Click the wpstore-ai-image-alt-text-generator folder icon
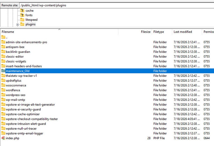 pyautogui.click(x=3, y=104)
